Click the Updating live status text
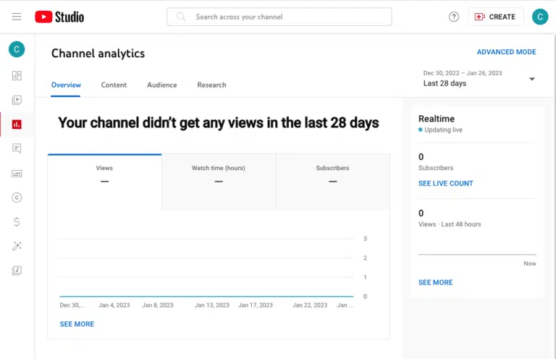556x359 pixels. [443, 130]
